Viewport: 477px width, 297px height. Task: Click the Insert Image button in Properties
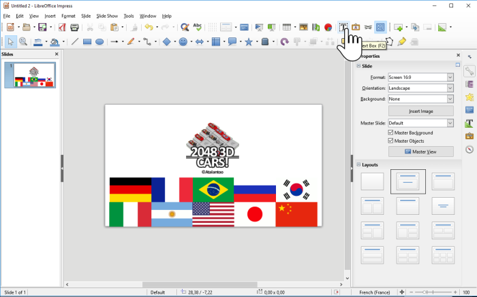[420, 111]
